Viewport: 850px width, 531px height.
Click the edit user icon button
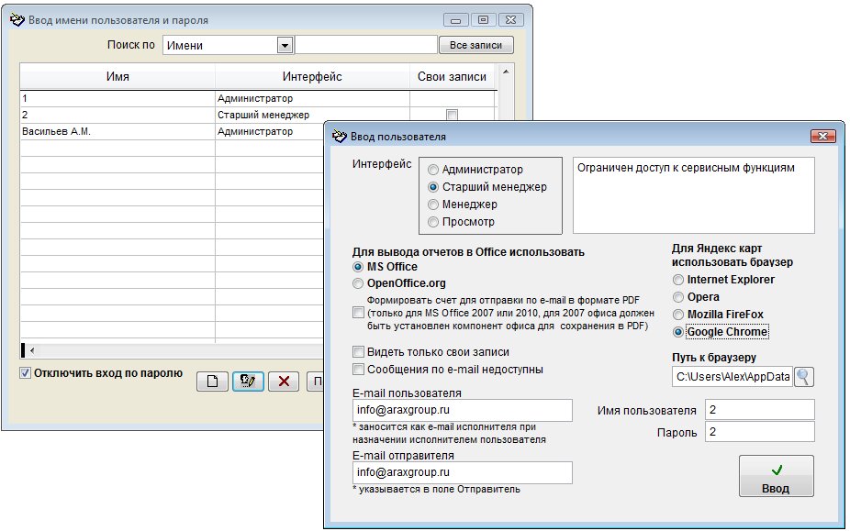pyautogui.click(x=248, y=382)
